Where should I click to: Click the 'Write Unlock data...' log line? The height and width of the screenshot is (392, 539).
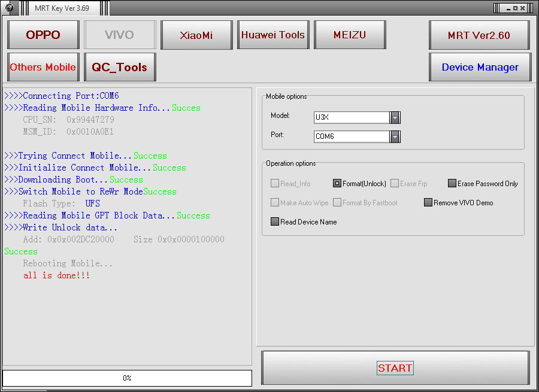(61, 227)
